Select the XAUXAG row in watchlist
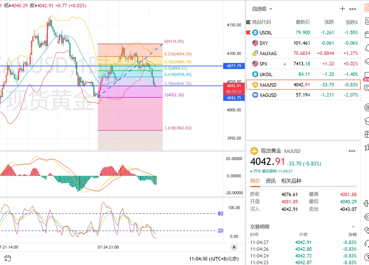Viewport: 369px width, 265px height. click(x=303, y=53)
